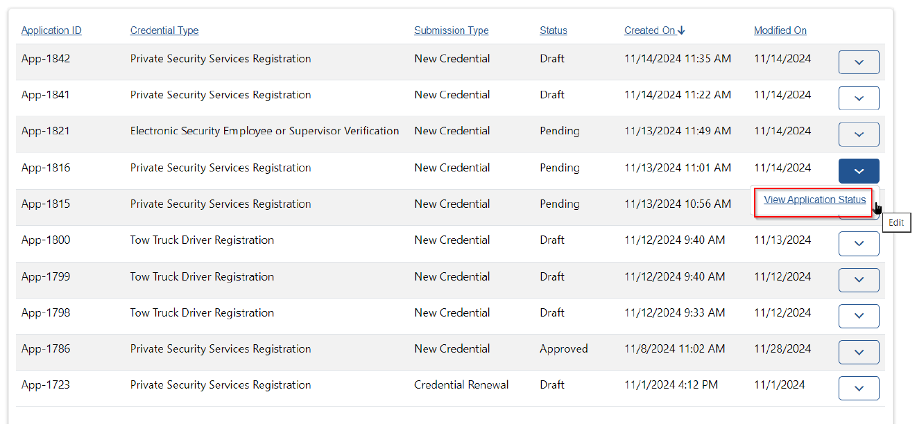The height and width of the screenshot is (435, 917).
Task: Expand the action menu for App-1786
Action: (x=858, y=352)
